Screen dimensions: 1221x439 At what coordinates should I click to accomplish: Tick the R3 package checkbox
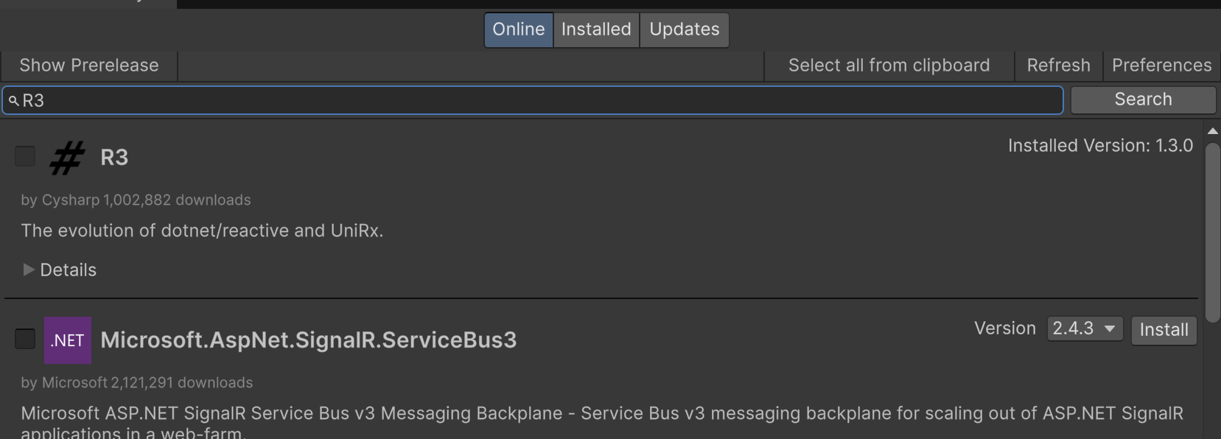[25, 156]
